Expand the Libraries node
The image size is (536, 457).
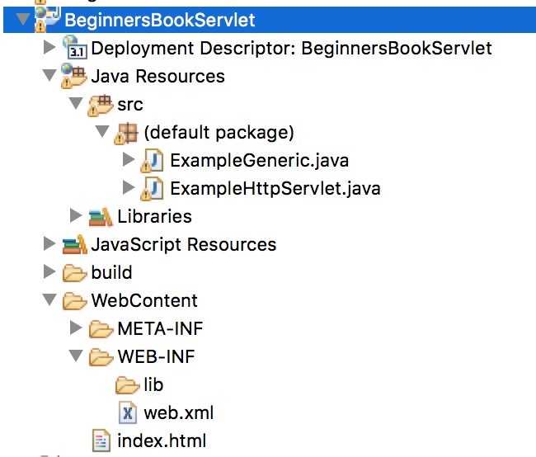point(76,216)
